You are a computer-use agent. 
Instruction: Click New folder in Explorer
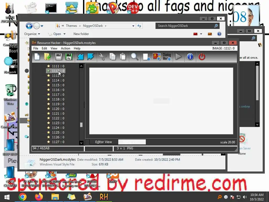click(x=81, y=34)
